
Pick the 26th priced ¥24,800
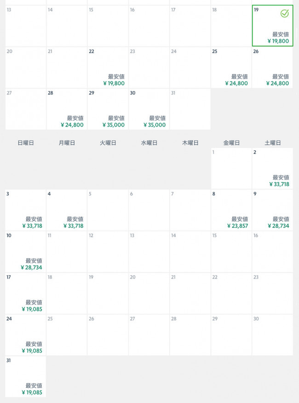pos(272,68)
